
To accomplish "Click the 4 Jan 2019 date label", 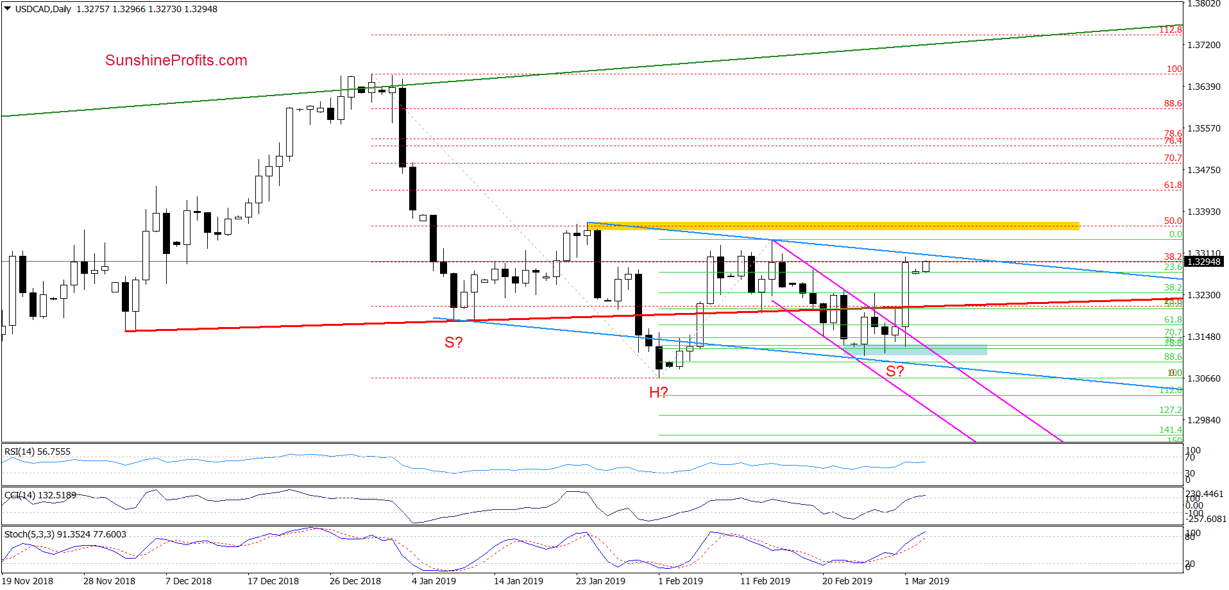I will [434, 581].
